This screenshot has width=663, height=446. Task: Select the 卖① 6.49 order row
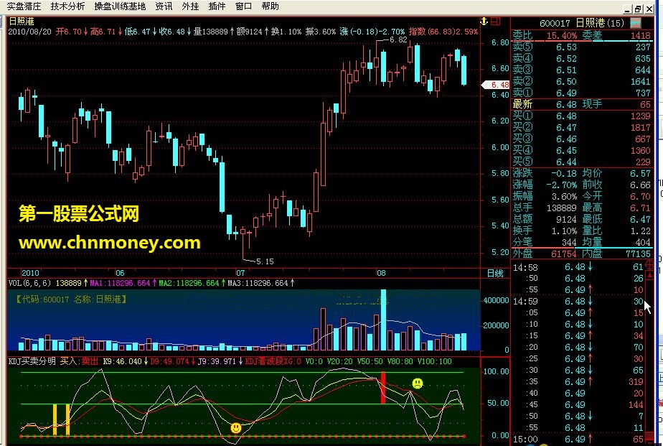[581, 93]
